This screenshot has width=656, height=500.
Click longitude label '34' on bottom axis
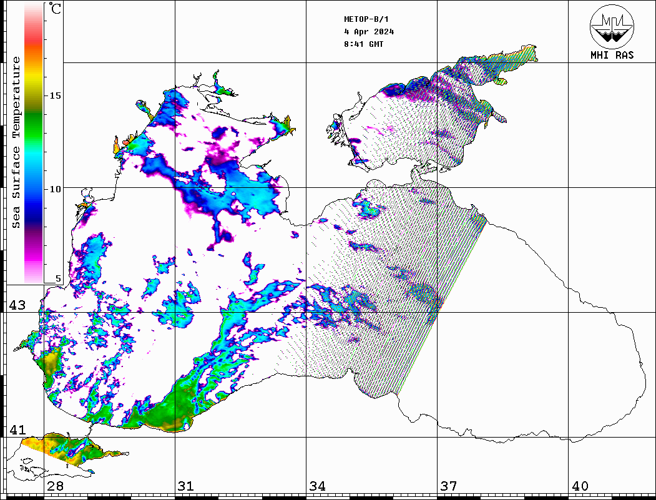[x=317, y=486]
